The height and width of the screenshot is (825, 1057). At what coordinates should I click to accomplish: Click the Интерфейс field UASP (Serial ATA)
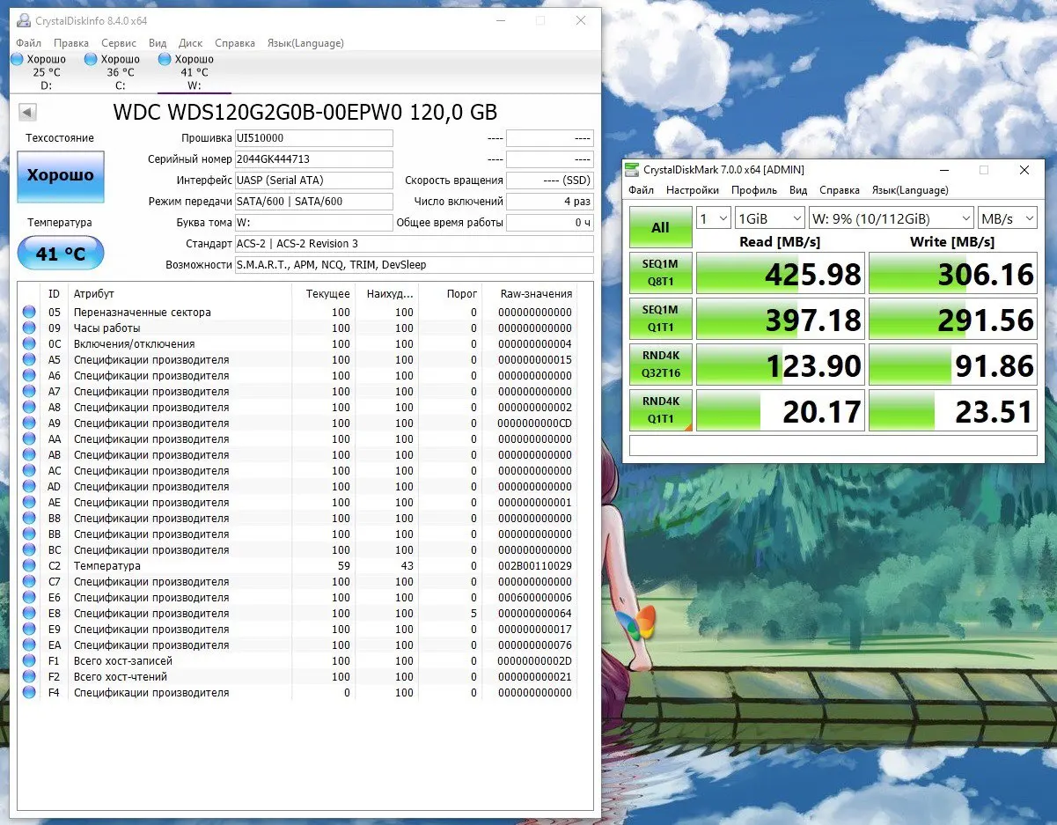point(313,180)
